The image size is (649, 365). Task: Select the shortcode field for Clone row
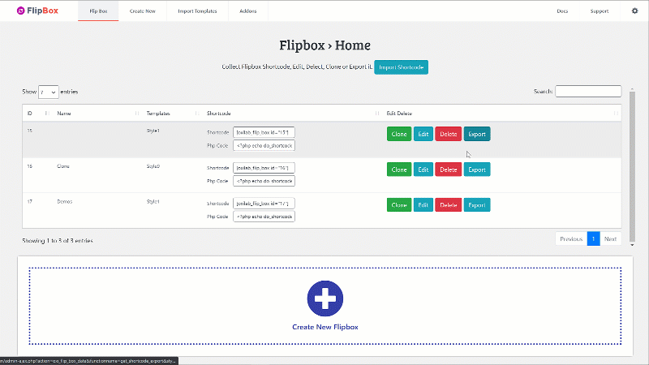(264, 168)
